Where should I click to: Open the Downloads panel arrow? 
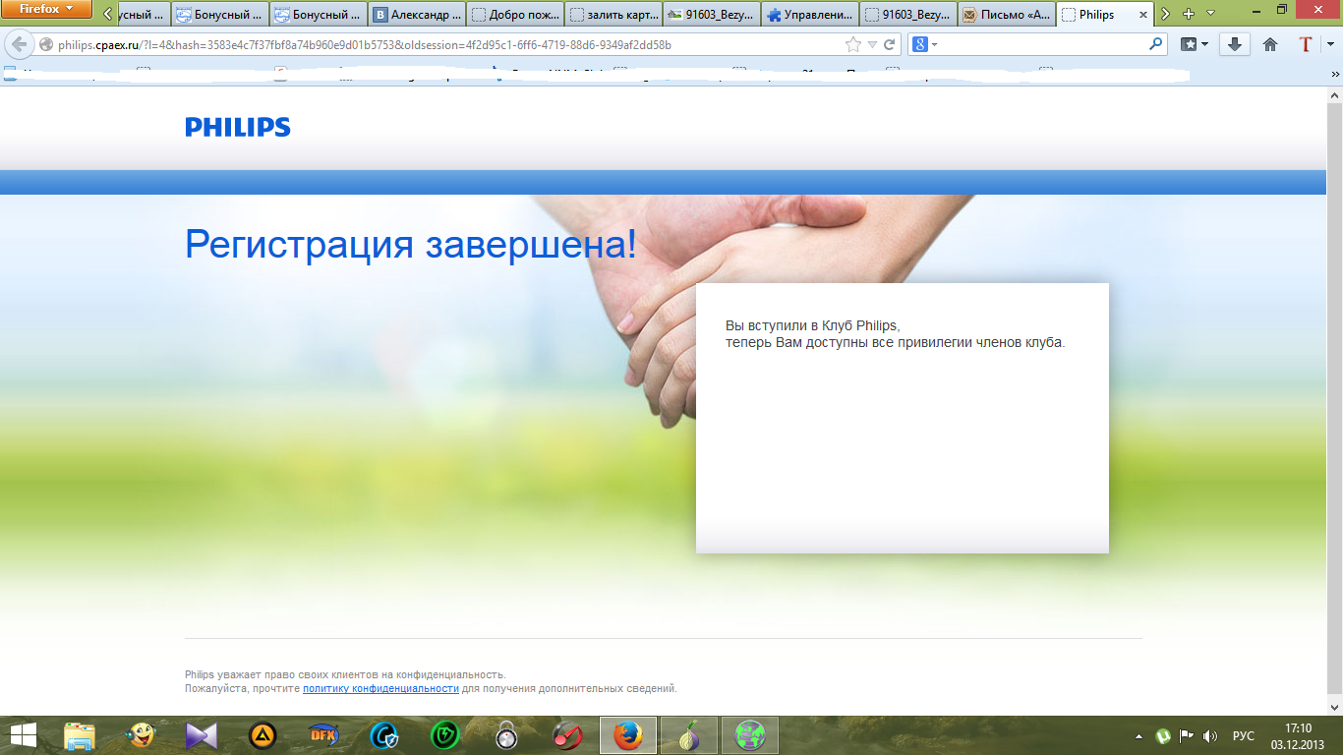pyautogui.click(x=1235, y=45)
